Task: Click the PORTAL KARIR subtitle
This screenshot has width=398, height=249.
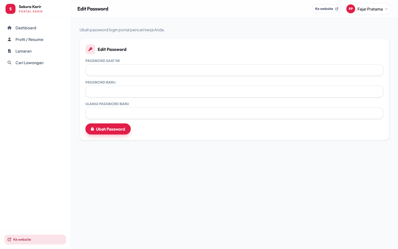Action: click(x=31, y=12)
